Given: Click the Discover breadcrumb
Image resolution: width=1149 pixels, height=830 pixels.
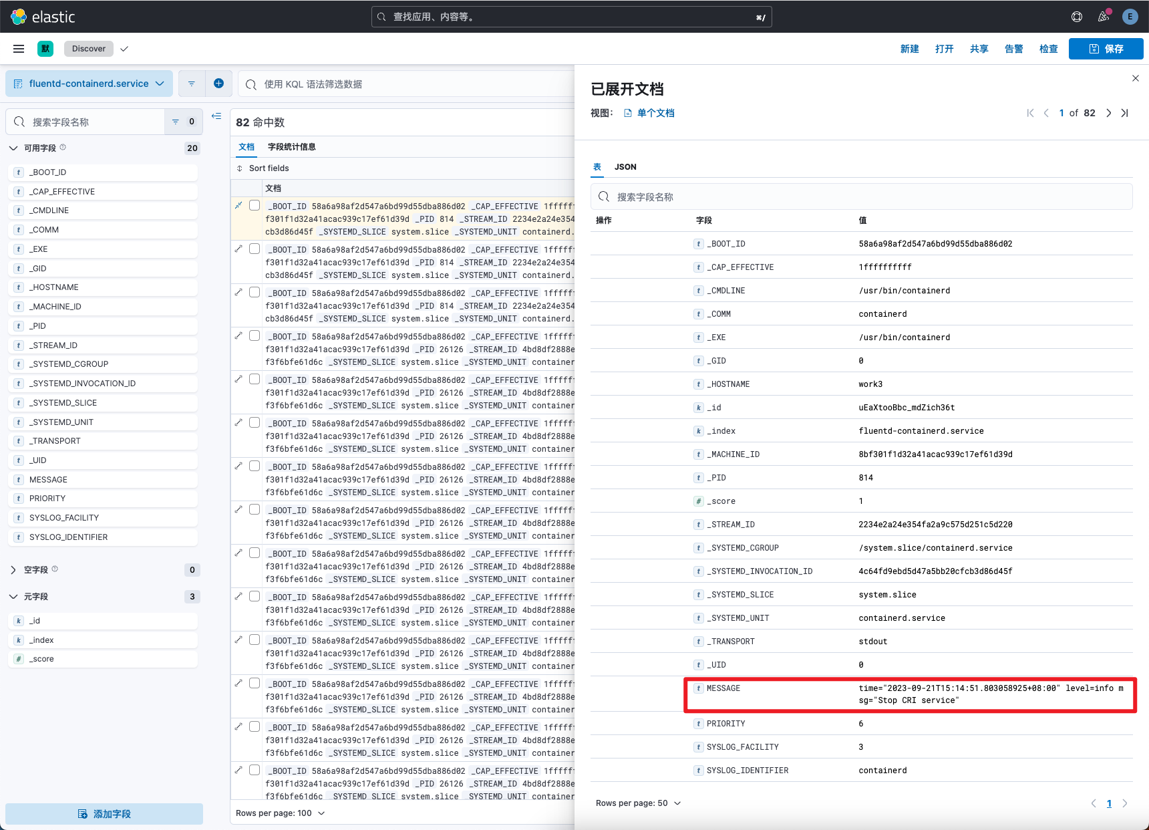Looking at the screenshot, I should (x=88, y=49).
